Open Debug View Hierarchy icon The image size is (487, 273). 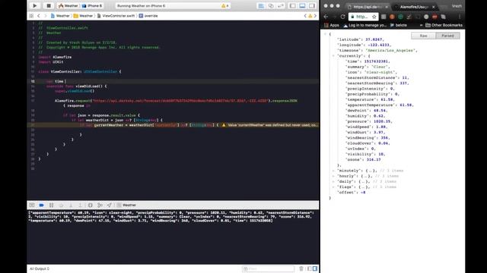coord(90,205)
